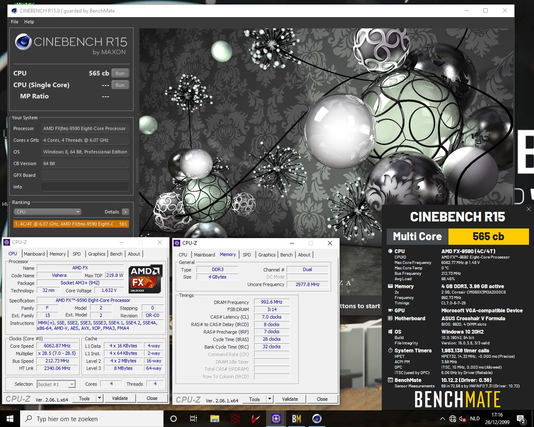Image resolution: width=534 pixels, height=427 pixels.
Task: Click the muted volume tray icon
Action: click(x=463, y=419)
